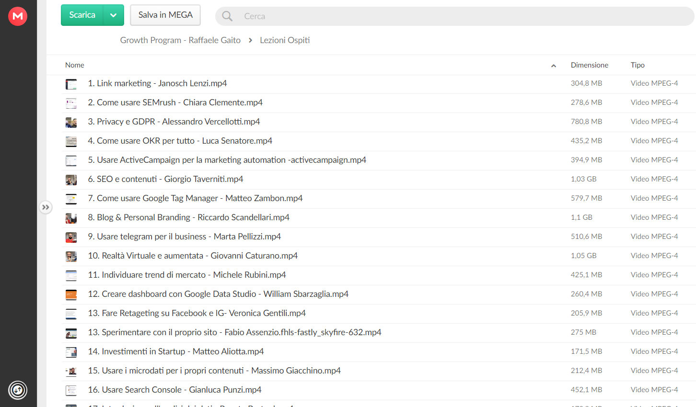
Task: Select 16. Usare Search Console file row
Action: (379, 390)
